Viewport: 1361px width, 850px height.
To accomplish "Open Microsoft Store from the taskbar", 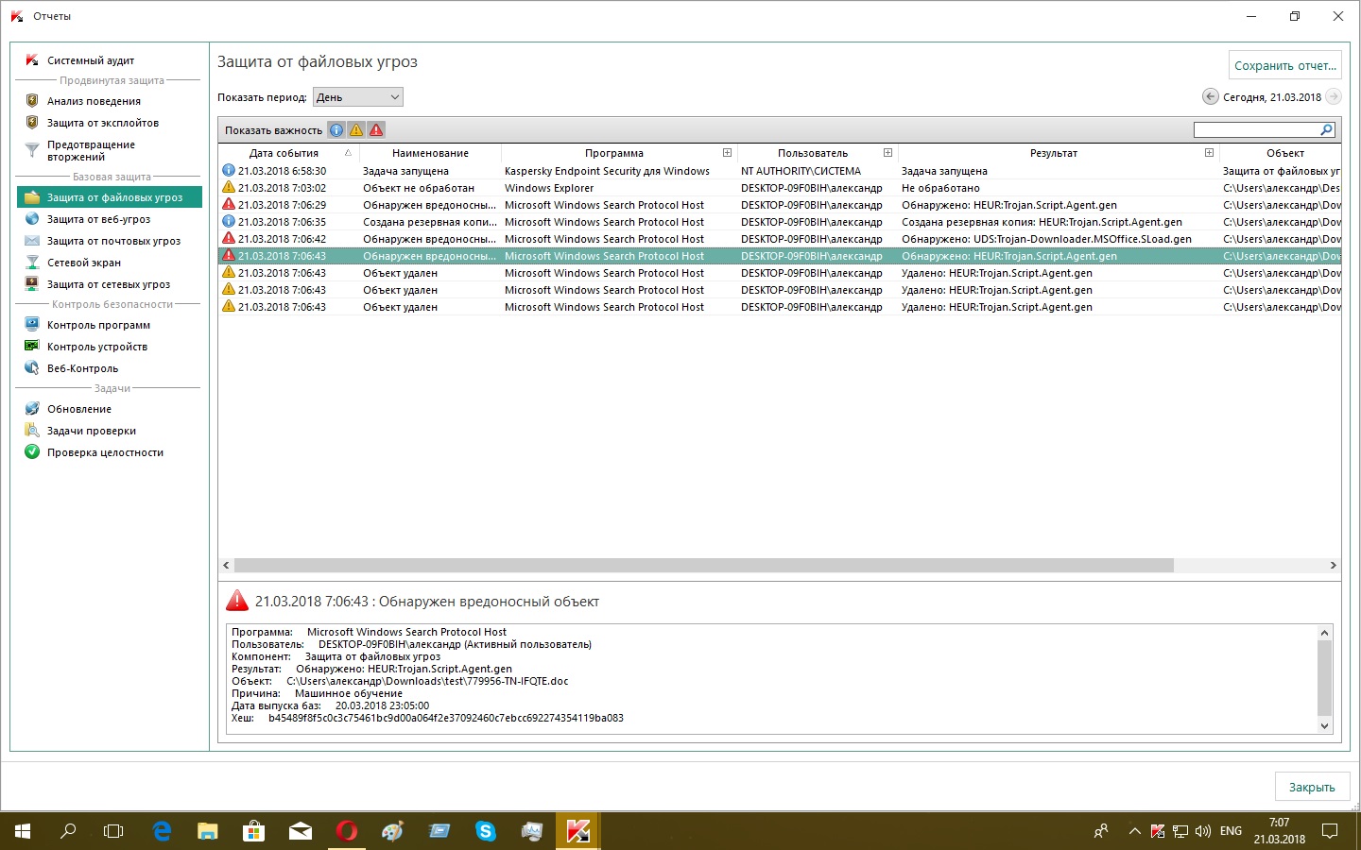I will click(x=253, y=831).
